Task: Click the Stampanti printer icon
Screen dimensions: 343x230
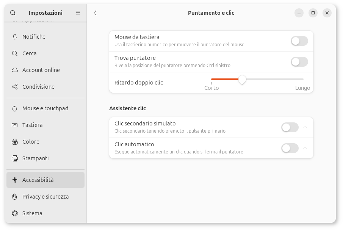Action: pos(15,158)
